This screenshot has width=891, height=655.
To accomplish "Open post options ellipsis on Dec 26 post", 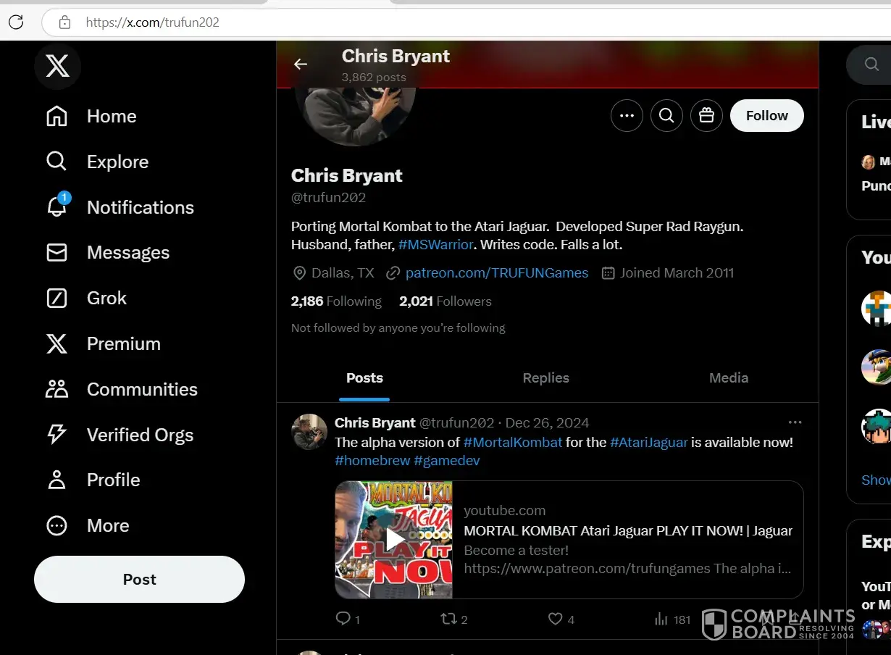I will coord(795,422).
